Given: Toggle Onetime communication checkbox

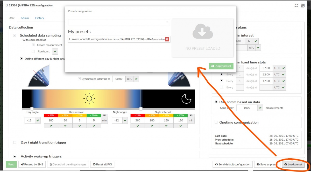Looking at the screenshot, I should pyautogui.click(x=216, y=123).
